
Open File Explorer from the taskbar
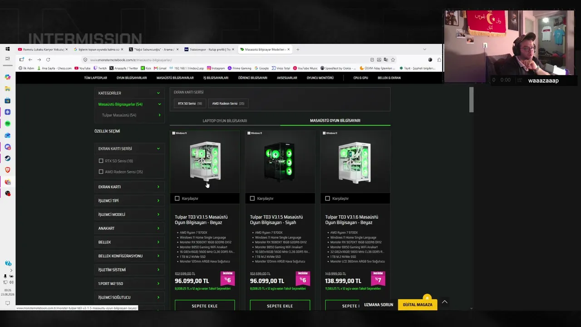tap(8, 89)
